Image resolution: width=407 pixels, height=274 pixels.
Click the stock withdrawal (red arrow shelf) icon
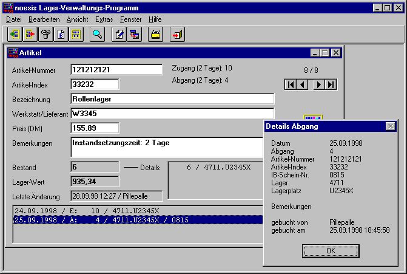(30, 34)
